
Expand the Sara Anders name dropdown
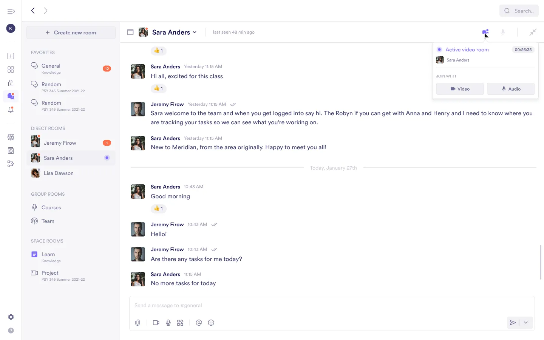coord(195,32)
